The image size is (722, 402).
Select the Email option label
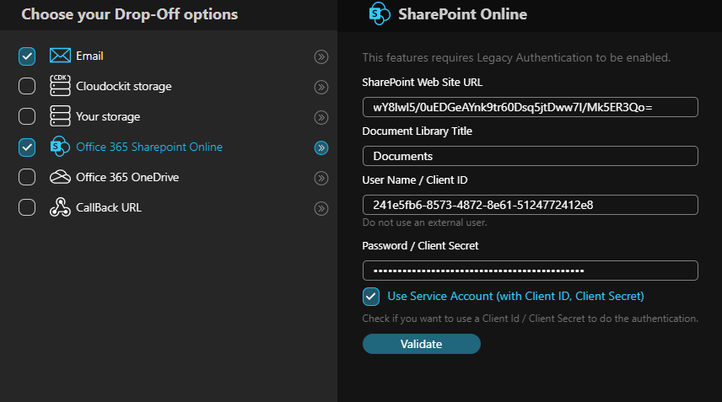pyautogui.click(x=89, y=56)
